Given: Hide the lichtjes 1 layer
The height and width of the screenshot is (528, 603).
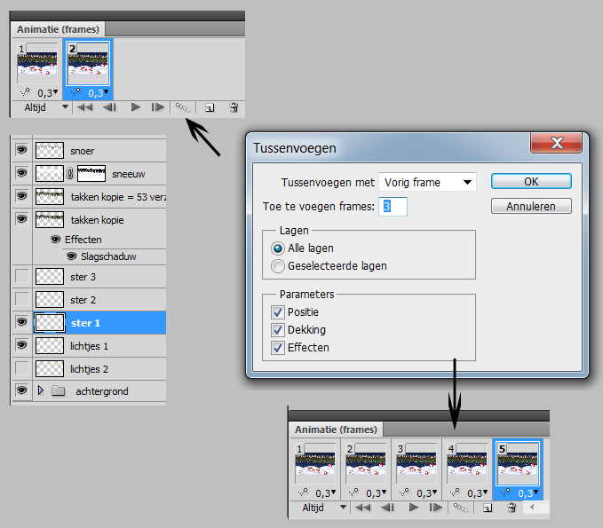Looking at the screenshot, I should coord(22,345).
